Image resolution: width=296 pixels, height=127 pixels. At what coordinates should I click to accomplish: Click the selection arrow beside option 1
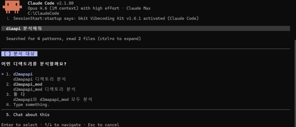click(3, 74)
